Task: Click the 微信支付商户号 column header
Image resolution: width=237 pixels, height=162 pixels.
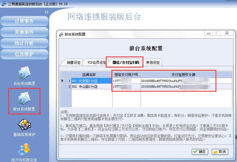Action: pos(126,75)
